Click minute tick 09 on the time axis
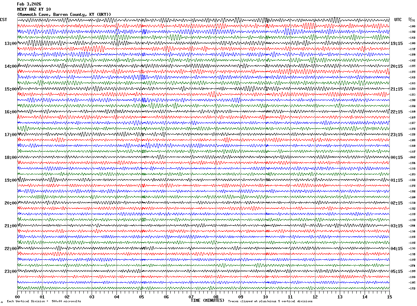 [x=241, y=297]
